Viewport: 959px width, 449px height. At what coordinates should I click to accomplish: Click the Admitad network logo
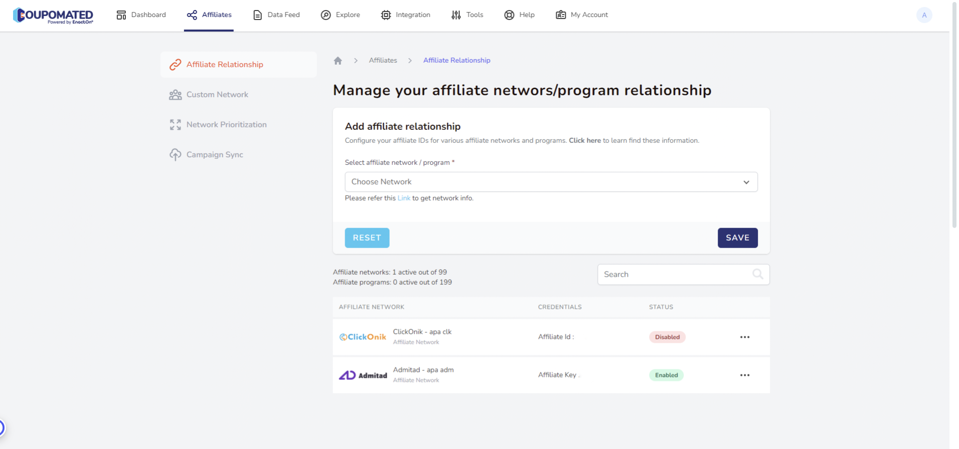point(363,375)
